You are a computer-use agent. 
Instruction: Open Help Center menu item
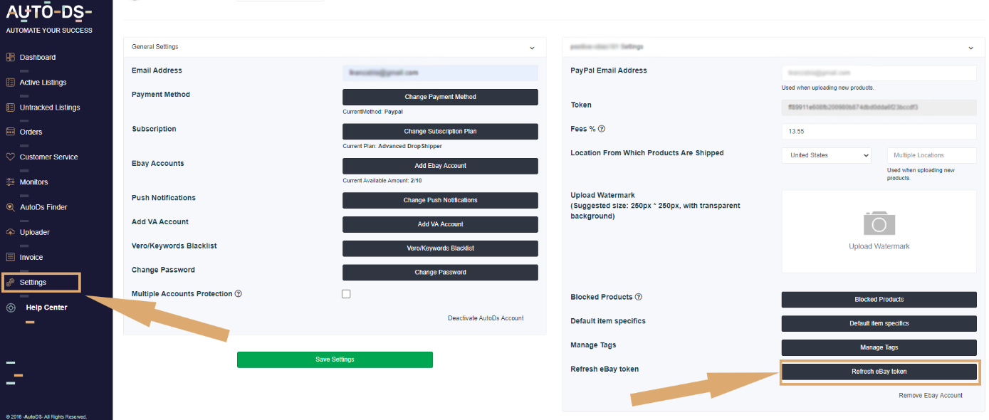coord(46,308)
